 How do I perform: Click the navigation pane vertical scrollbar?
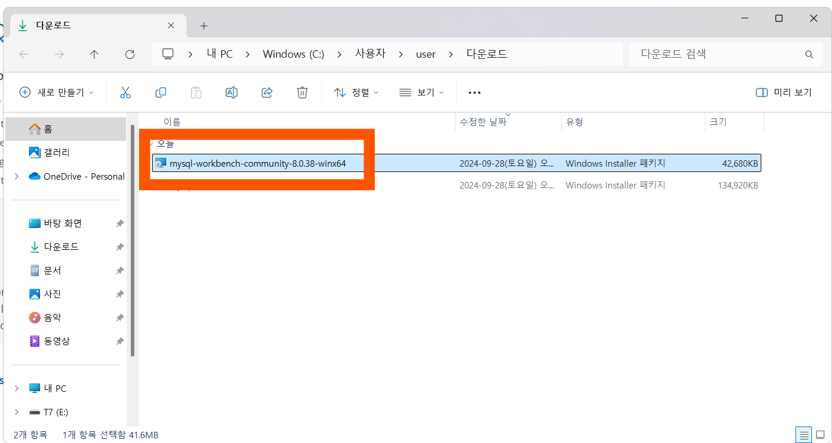[133, 241]
